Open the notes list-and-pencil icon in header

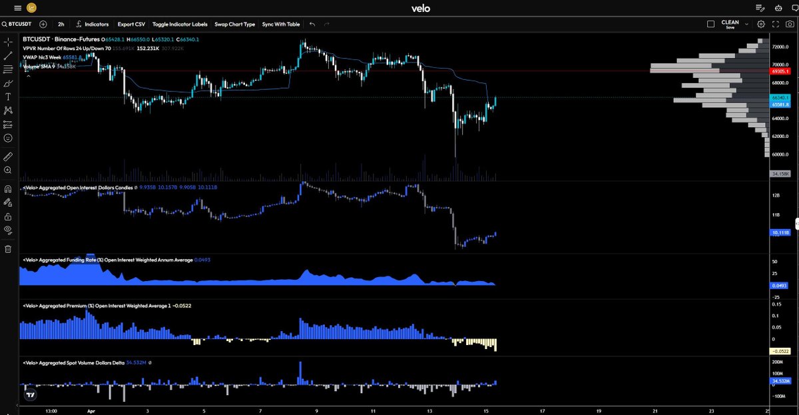760,9
